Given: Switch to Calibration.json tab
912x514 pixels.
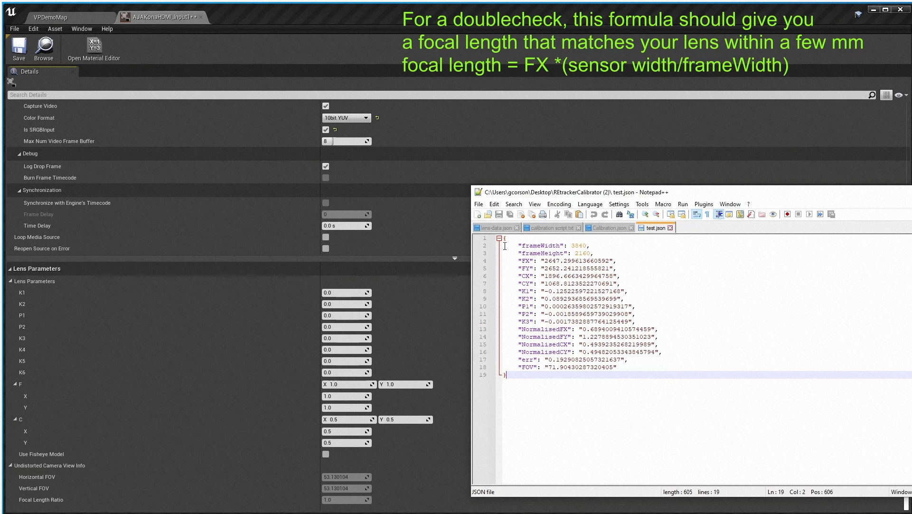Looking at the screenshot, I should [609, 228].
